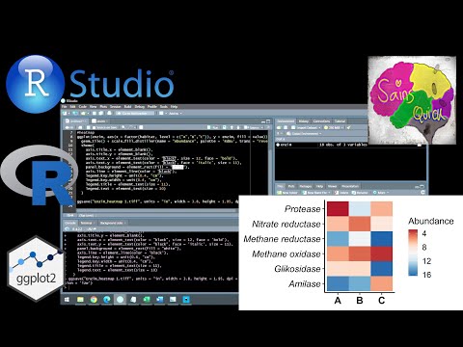Viewport: 463px width, 347px height.
Task: Click the Go to file/function field
Action: coord(135,113)
